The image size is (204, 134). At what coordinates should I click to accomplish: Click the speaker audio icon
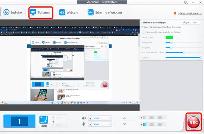[x=84, y=118]
